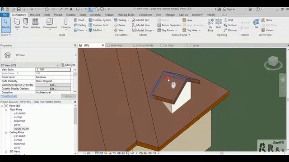289x162 pixels.
Task: Edit Visibility/Graphics Overrides
Action: (x=53, y=85)
